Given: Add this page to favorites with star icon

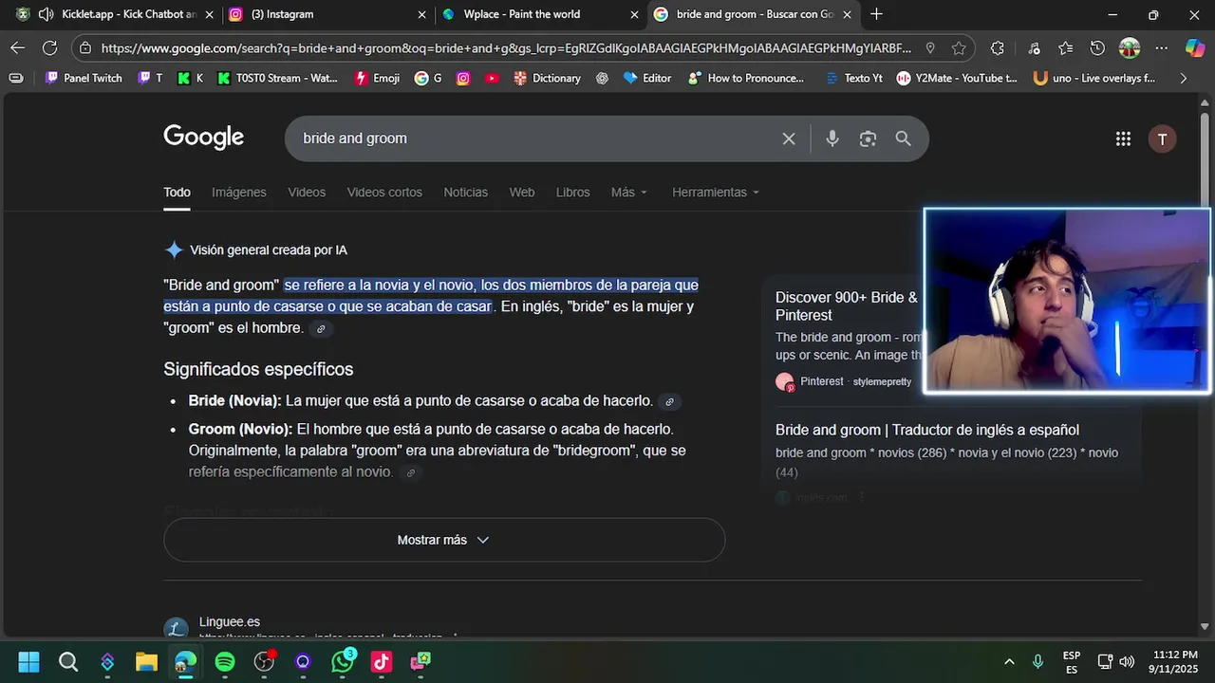Looking at the screenshot, I should pyautogui.click(x=960, y=47).
